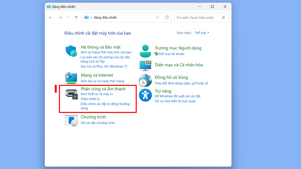This screenshot has width=301, height=169.
Task: Open Diện mạo và Cá nhân hóa heading
Action: [x=179, y=65]
